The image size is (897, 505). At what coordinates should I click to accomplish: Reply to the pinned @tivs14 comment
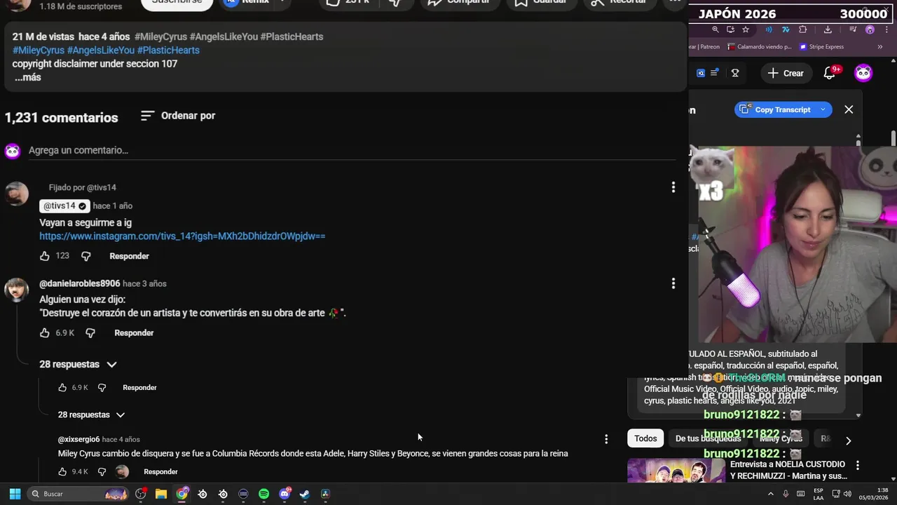tap(129, 256)
